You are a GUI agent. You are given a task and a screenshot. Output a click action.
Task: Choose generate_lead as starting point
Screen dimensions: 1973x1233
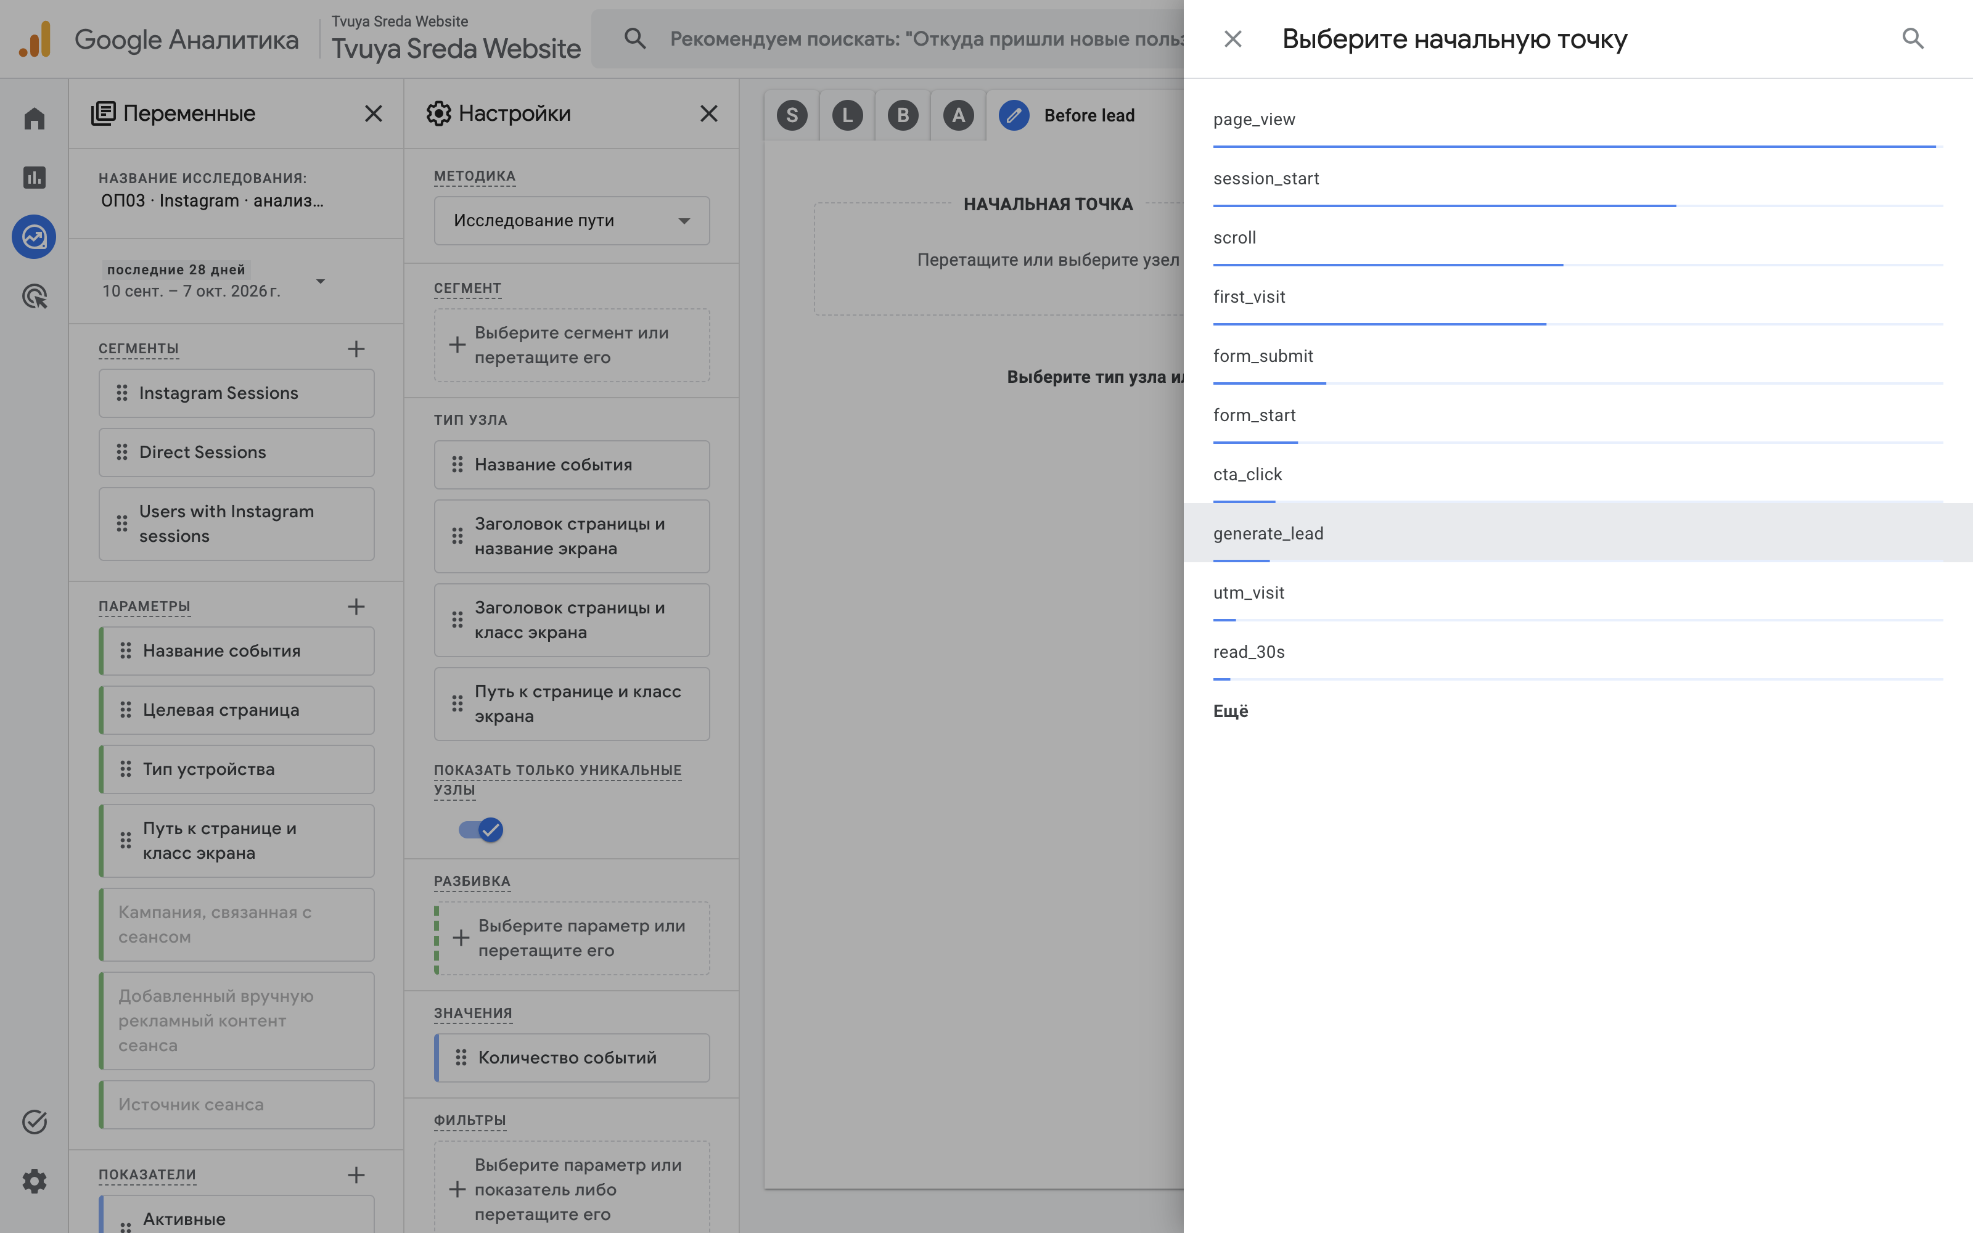(1578, 533)
